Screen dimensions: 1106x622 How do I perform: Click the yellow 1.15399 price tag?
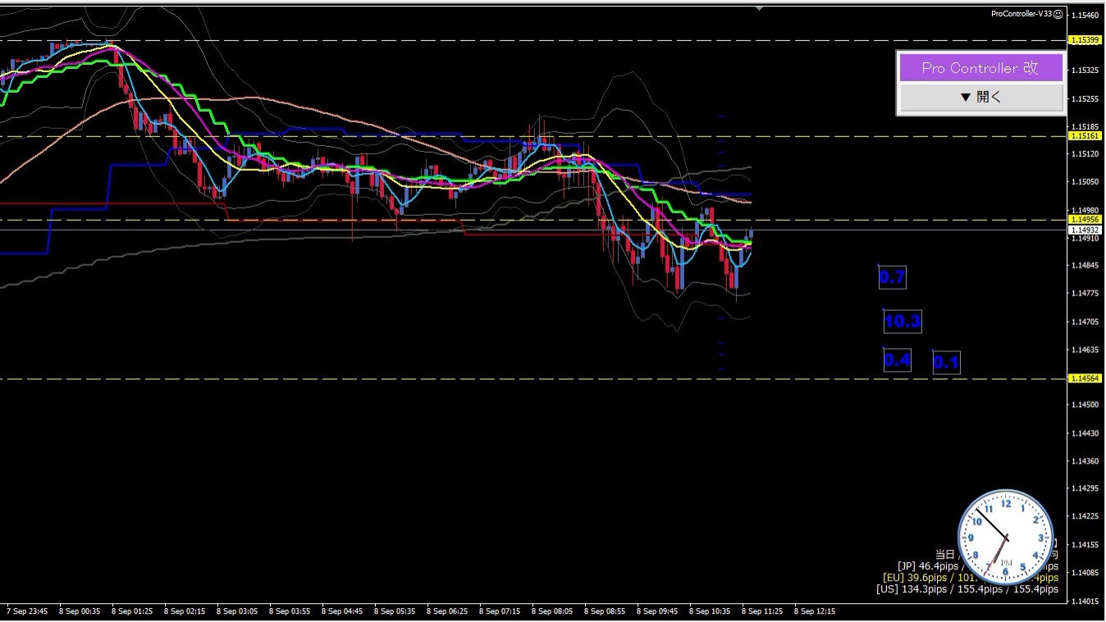tap(1085, 40)
